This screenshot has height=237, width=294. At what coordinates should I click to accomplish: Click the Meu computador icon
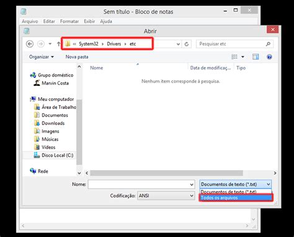[x=33, y=99]
